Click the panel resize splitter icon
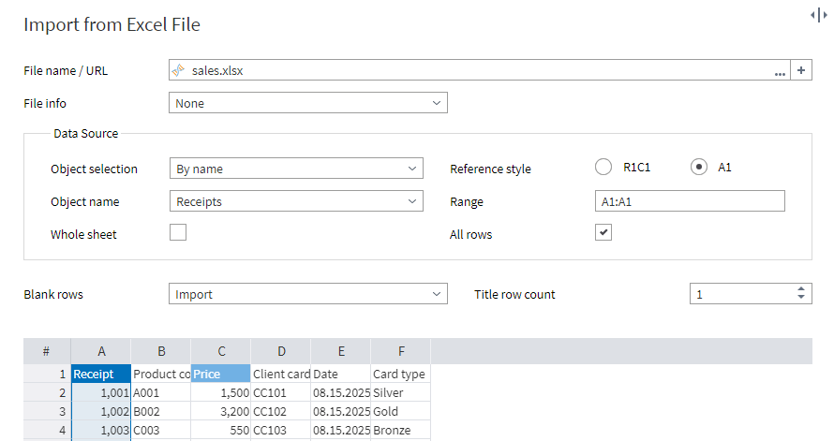834x441 pixels. point(818,15)
